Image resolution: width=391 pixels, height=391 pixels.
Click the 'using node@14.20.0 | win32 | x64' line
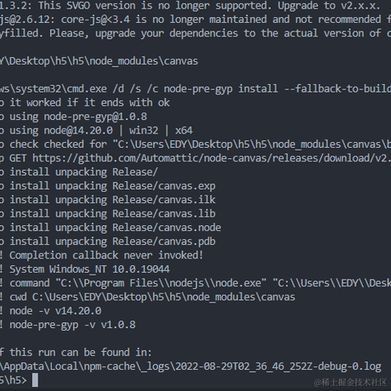click(x=96, y=130)
